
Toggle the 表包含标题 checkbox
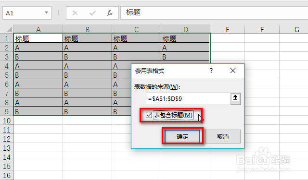tap(149, 115)
